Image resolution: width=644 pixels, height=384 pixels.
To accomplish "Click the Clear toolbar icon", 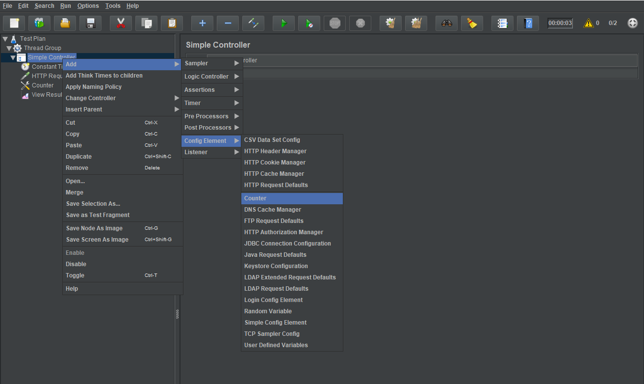I will [390, 23].
